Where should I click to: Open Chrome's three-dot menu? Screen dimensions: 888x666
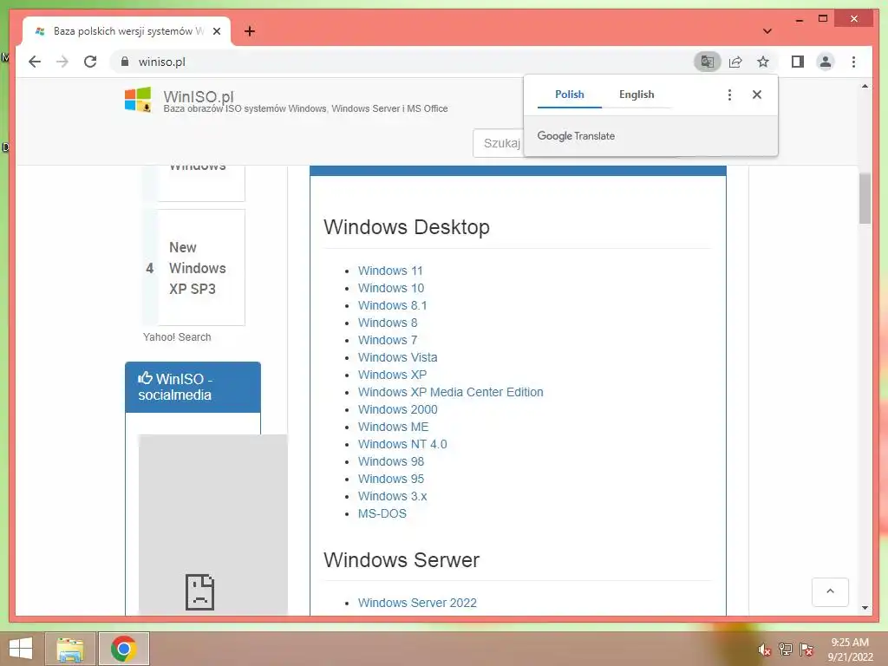853,62
